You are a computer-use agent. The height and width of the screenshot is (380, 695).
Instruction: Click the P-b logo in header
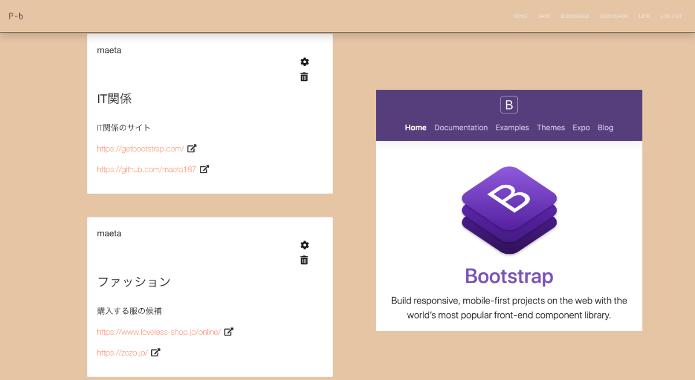click(x=16, y=16)
